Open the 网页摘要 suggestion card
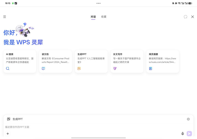This screenshot has height=139, width=197. tap(162, 61)
